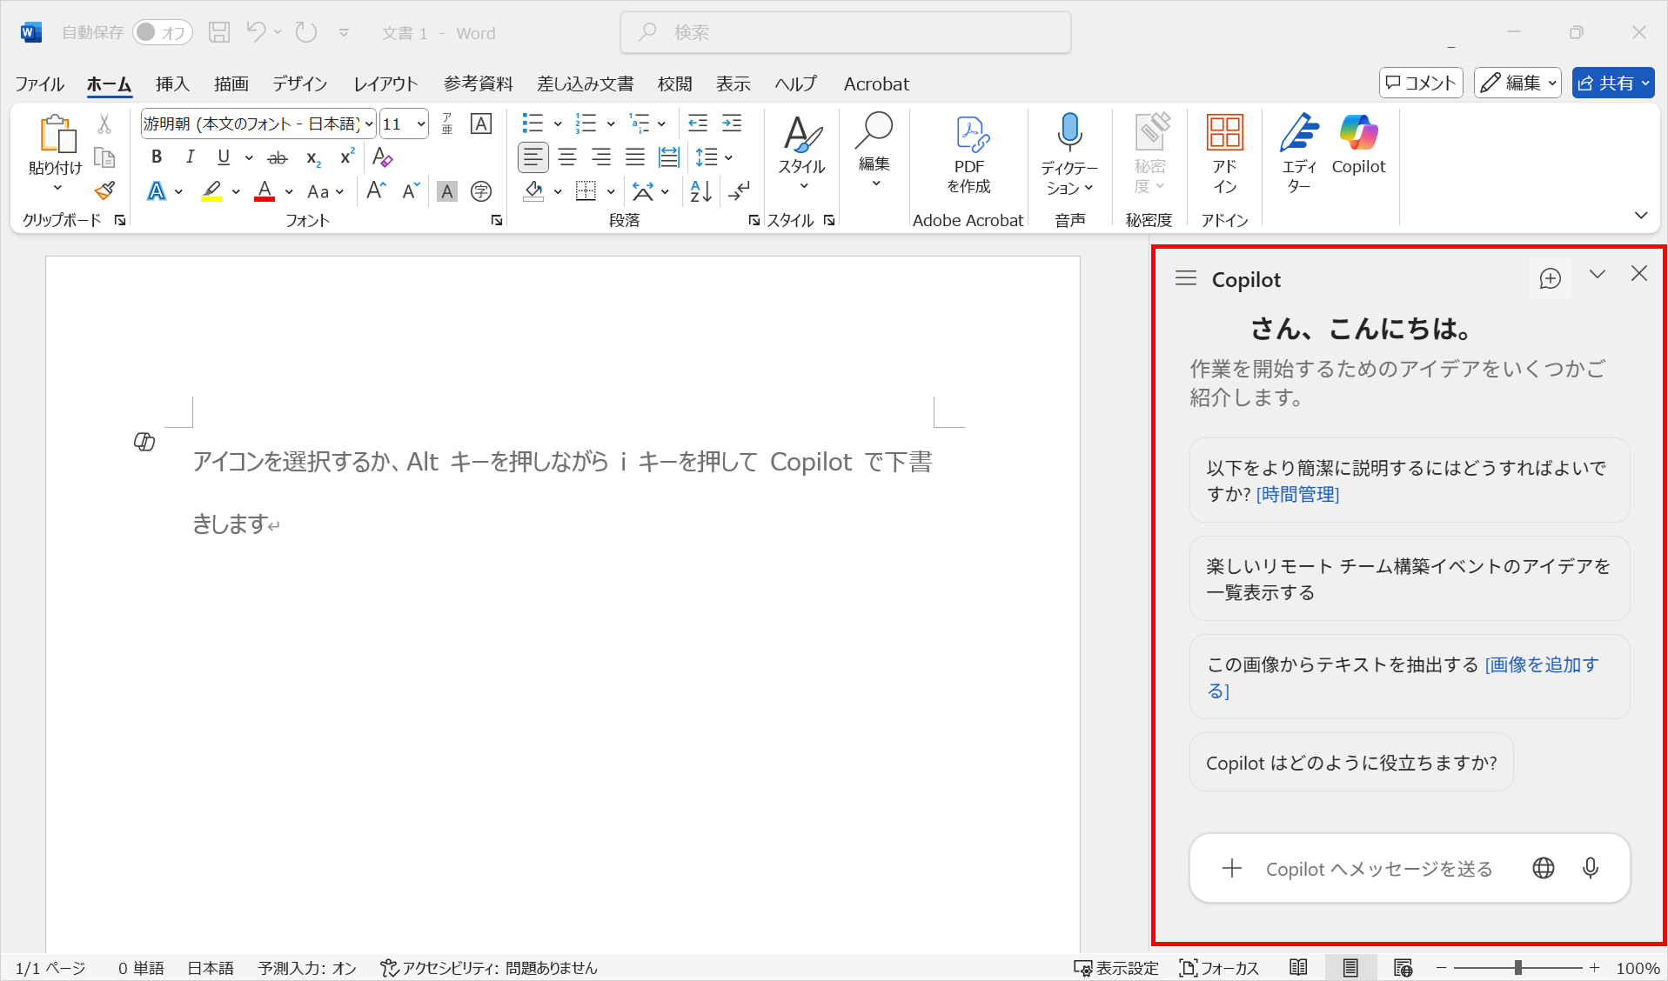The image size is (1668, 981).
Task: Toggle Italic formatting
Action: pyautogui.click(x=190, y=157)
